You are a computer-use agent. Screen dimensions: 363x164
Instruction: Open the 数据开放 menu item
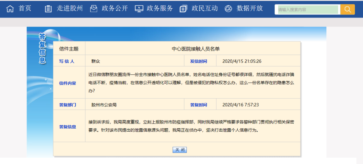click(x=249, y=8)
